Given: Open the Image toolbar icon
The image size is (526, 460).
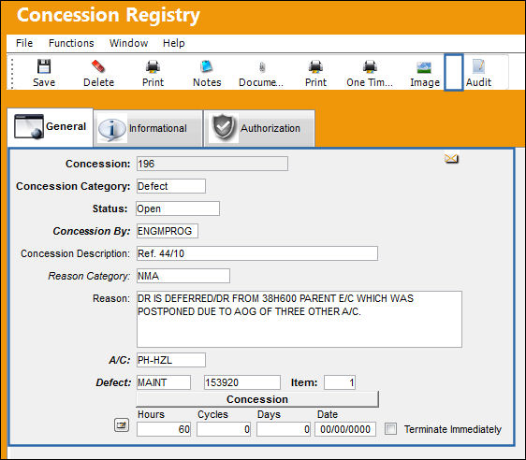Looking at the screenshot, I should click(x=424, y=67).
